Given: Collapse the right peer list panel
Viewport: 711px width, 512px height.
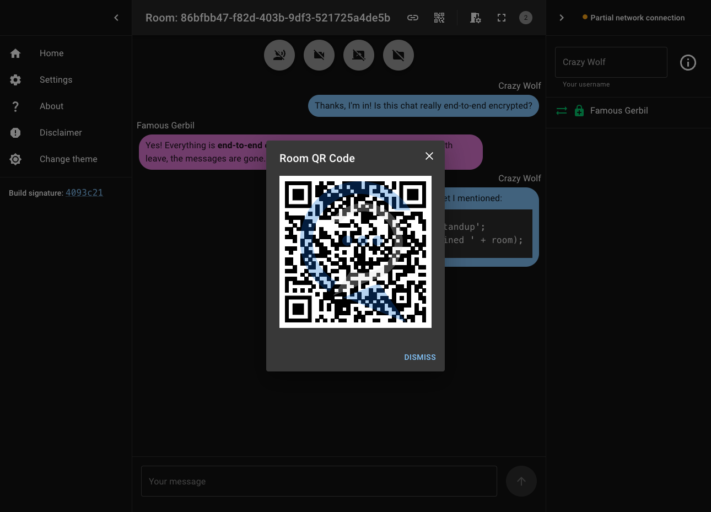Looking at the screenshot, I should [562, 18].
